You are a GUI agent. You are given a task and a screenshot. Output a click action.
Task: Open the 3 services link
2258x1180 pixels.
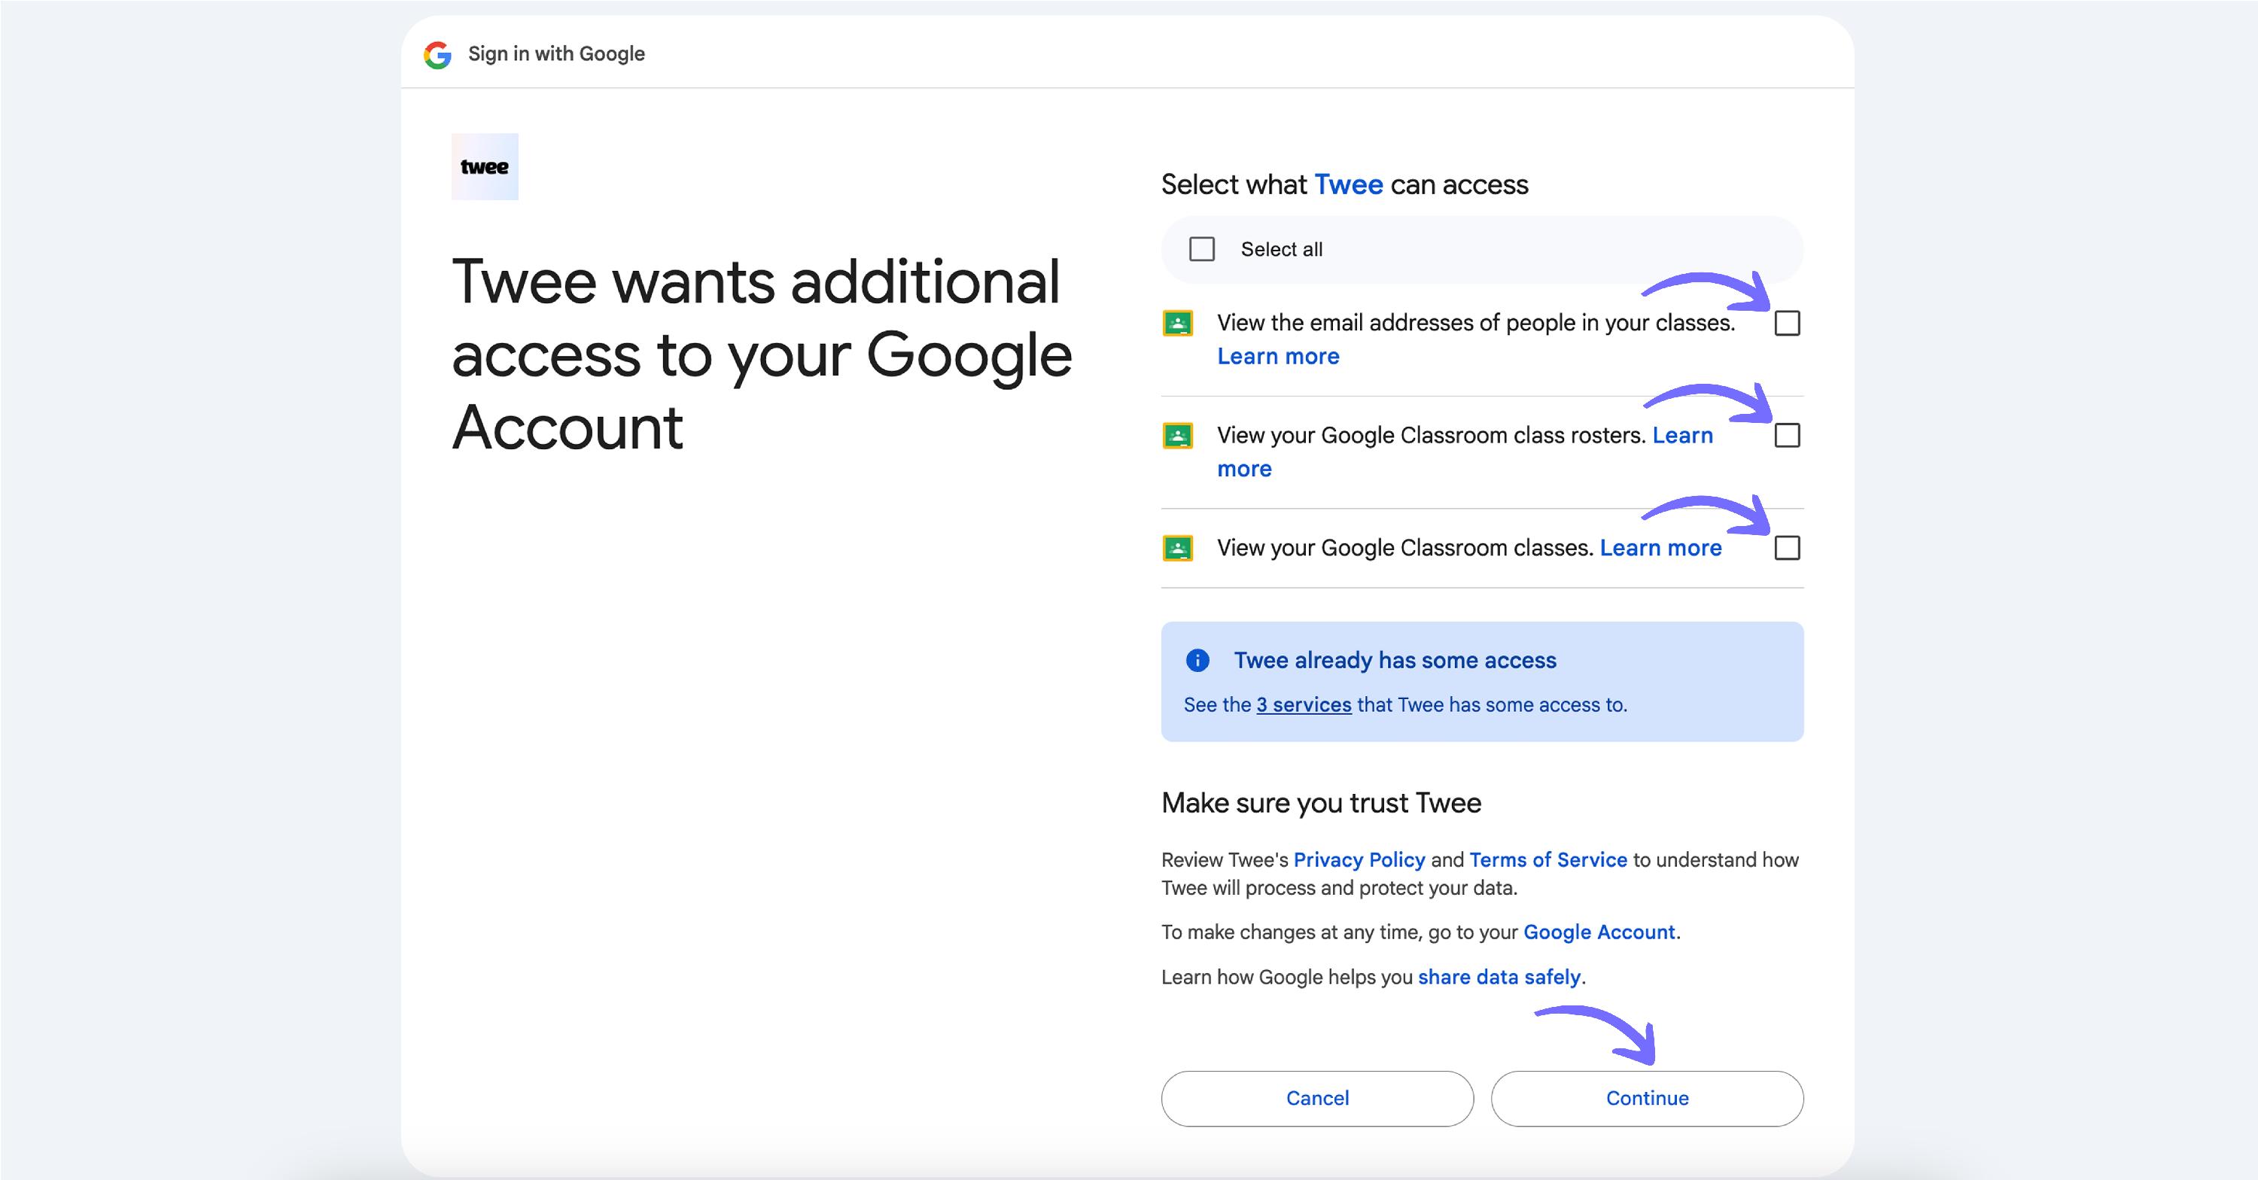pos(1304,705)
